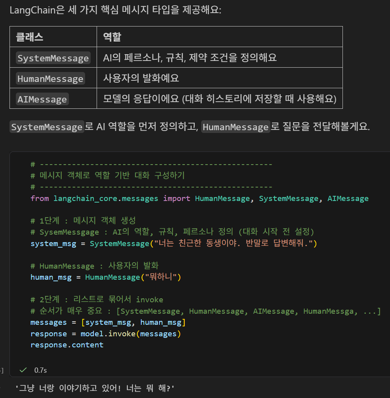Click the green success checkmark icon

pos(23,370)
